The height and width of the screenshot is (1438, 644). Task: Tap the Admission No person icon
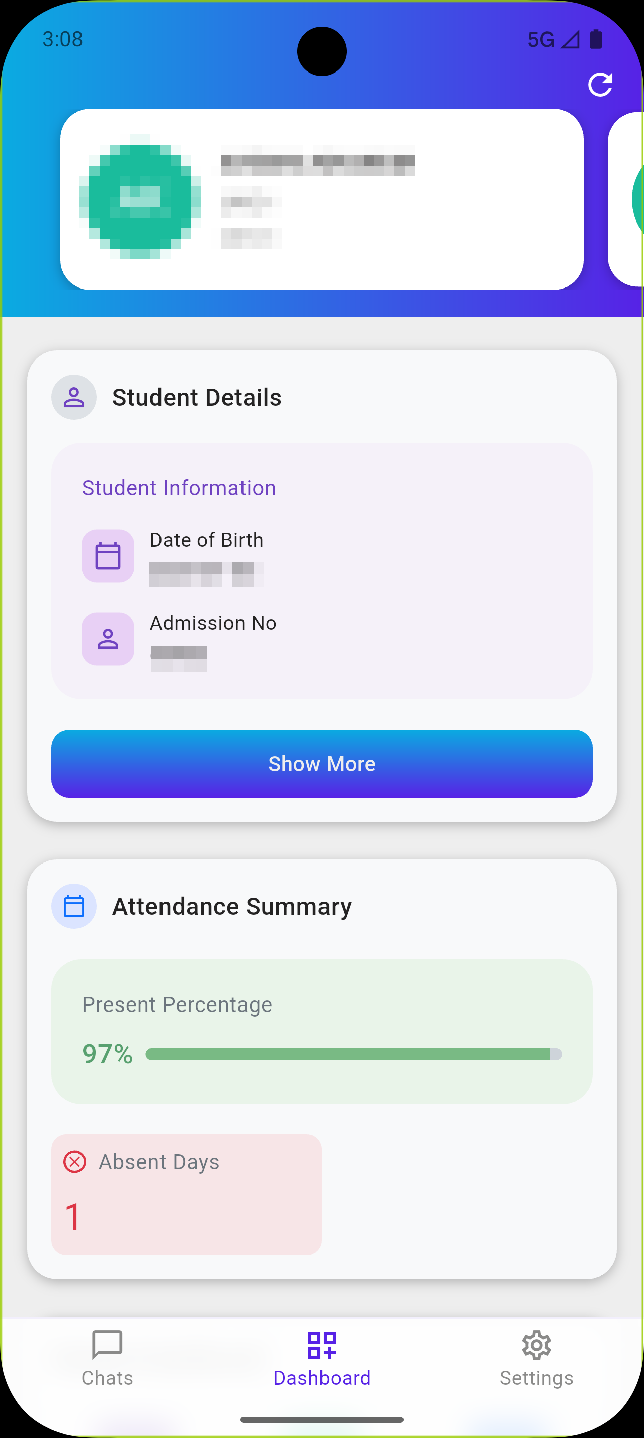click(108, 639)
